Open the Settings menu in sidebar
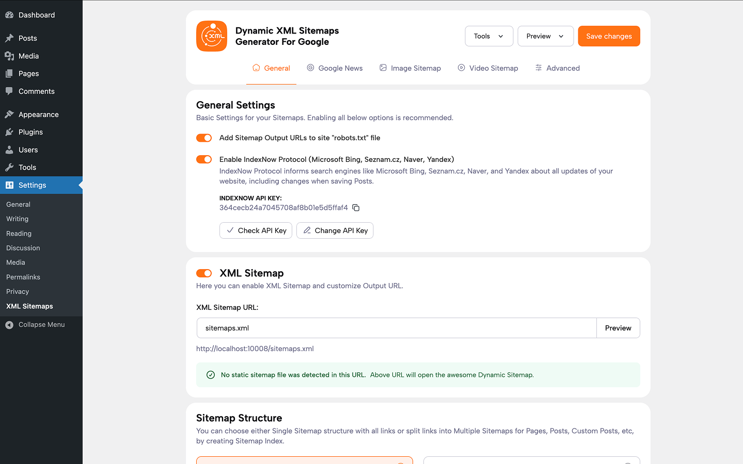743x464 pixels. click(32, 185)
